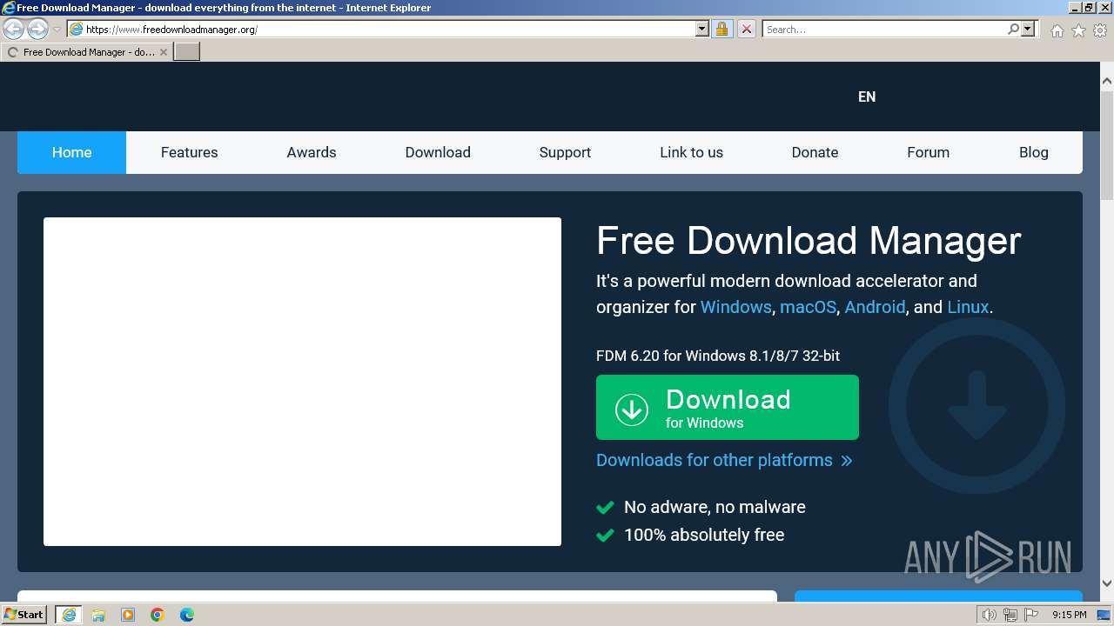This screenshot has width=1114, height=626.
Task: Open the Windows Start button
Action: (23, 614)
